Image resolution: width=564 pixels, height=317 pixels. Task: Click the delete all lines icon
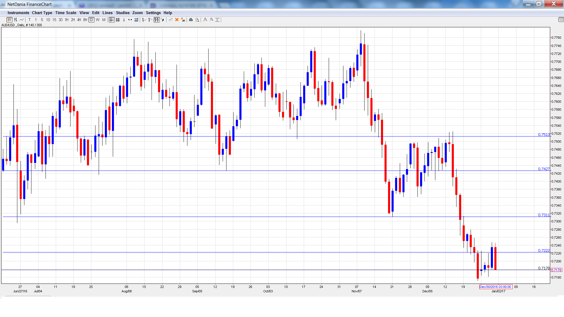click(183, 20)
